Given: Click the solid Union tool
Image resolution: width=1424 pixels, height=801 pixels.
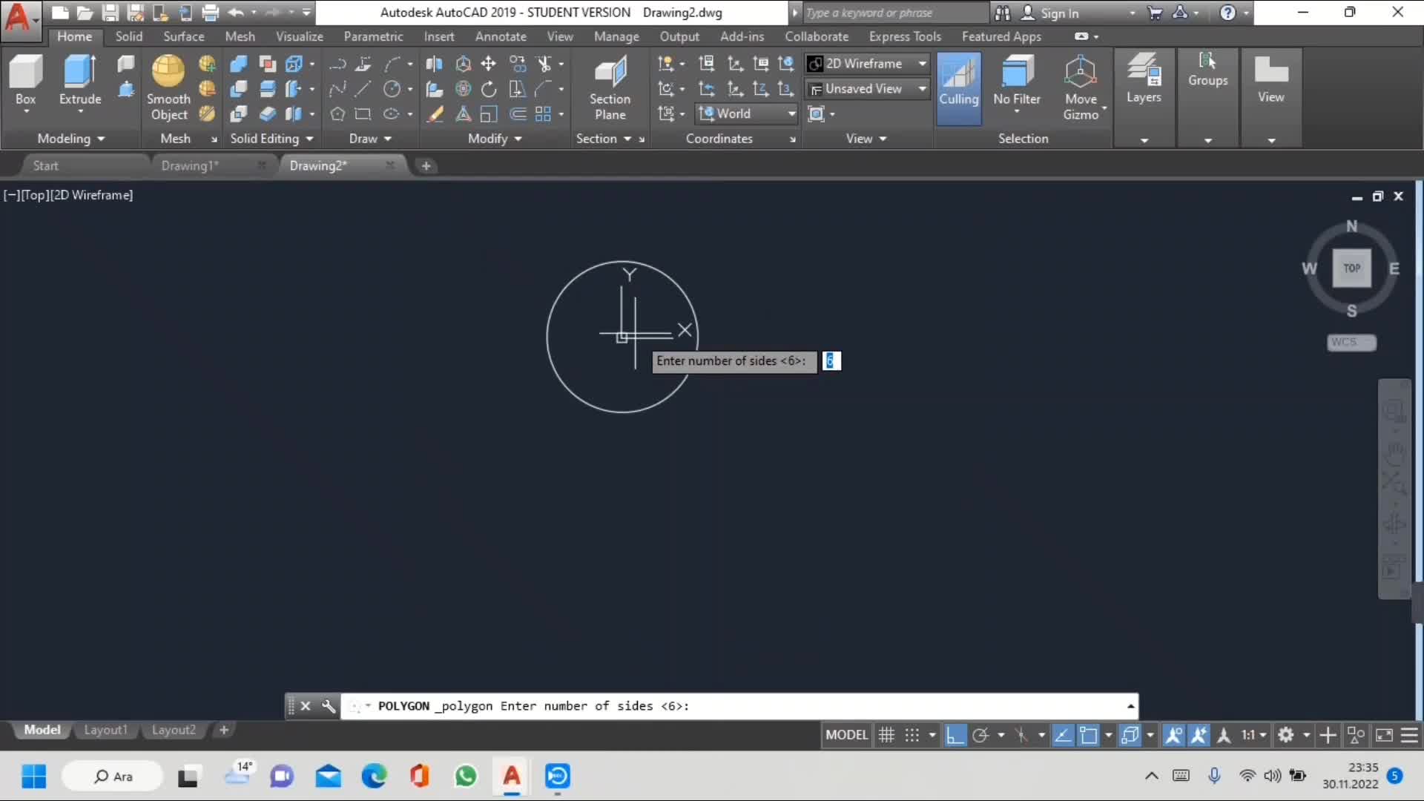Looking at the screenshot, I should pos(238,64).
